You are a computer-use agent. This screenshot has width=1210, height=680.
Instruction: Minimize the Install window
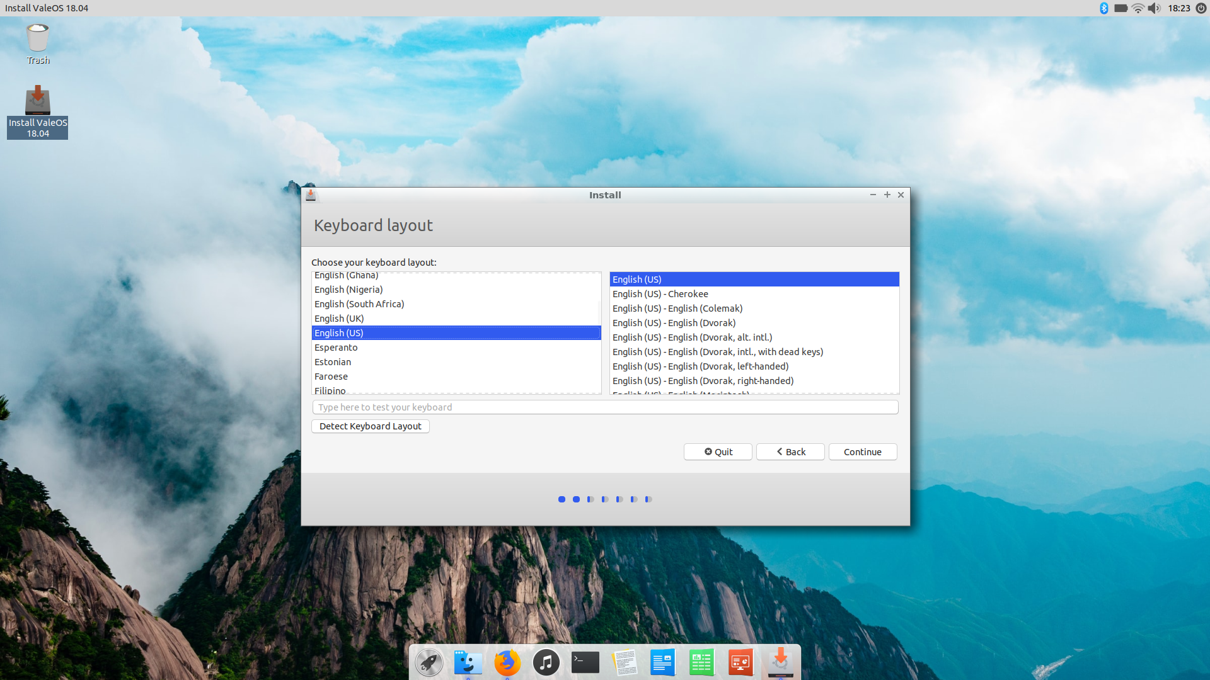click(x=873, y=195)
